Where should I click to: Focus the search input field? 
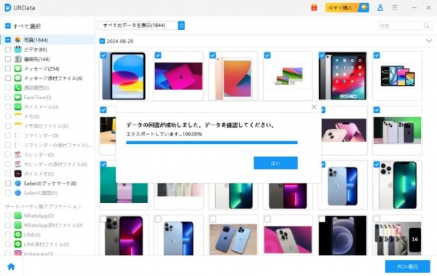401,26
